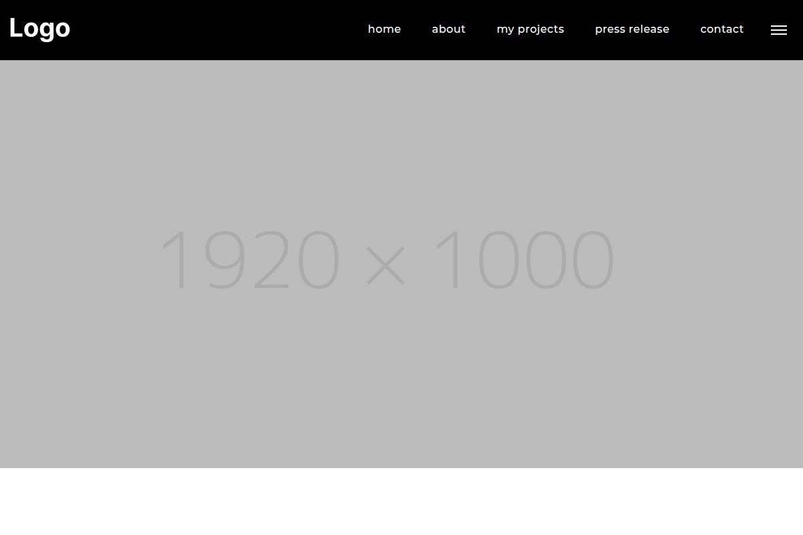Click the "my projects" menu item
This screenshot has width=803, height=535.
tap(530, 29)
